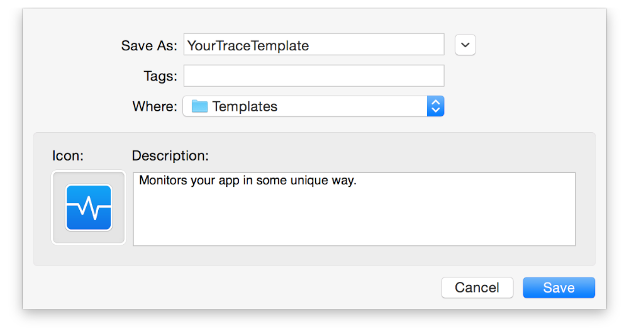Click the "Save As:" label

click(x=149, y=46)
